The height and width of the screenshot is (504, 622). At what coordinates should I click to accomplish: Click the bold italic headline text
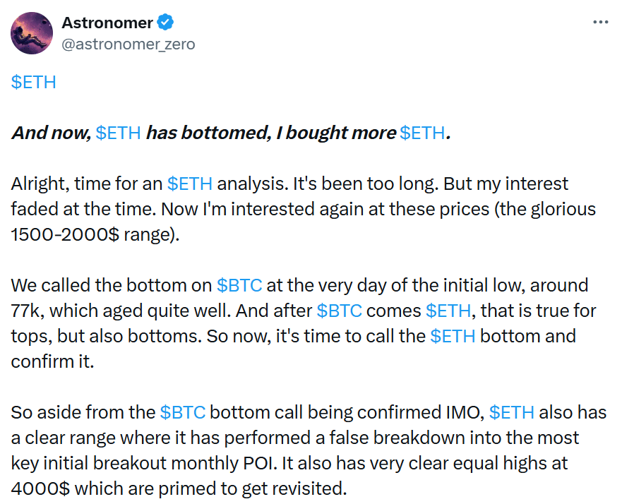pyautogui.click(x=231, y=133)
